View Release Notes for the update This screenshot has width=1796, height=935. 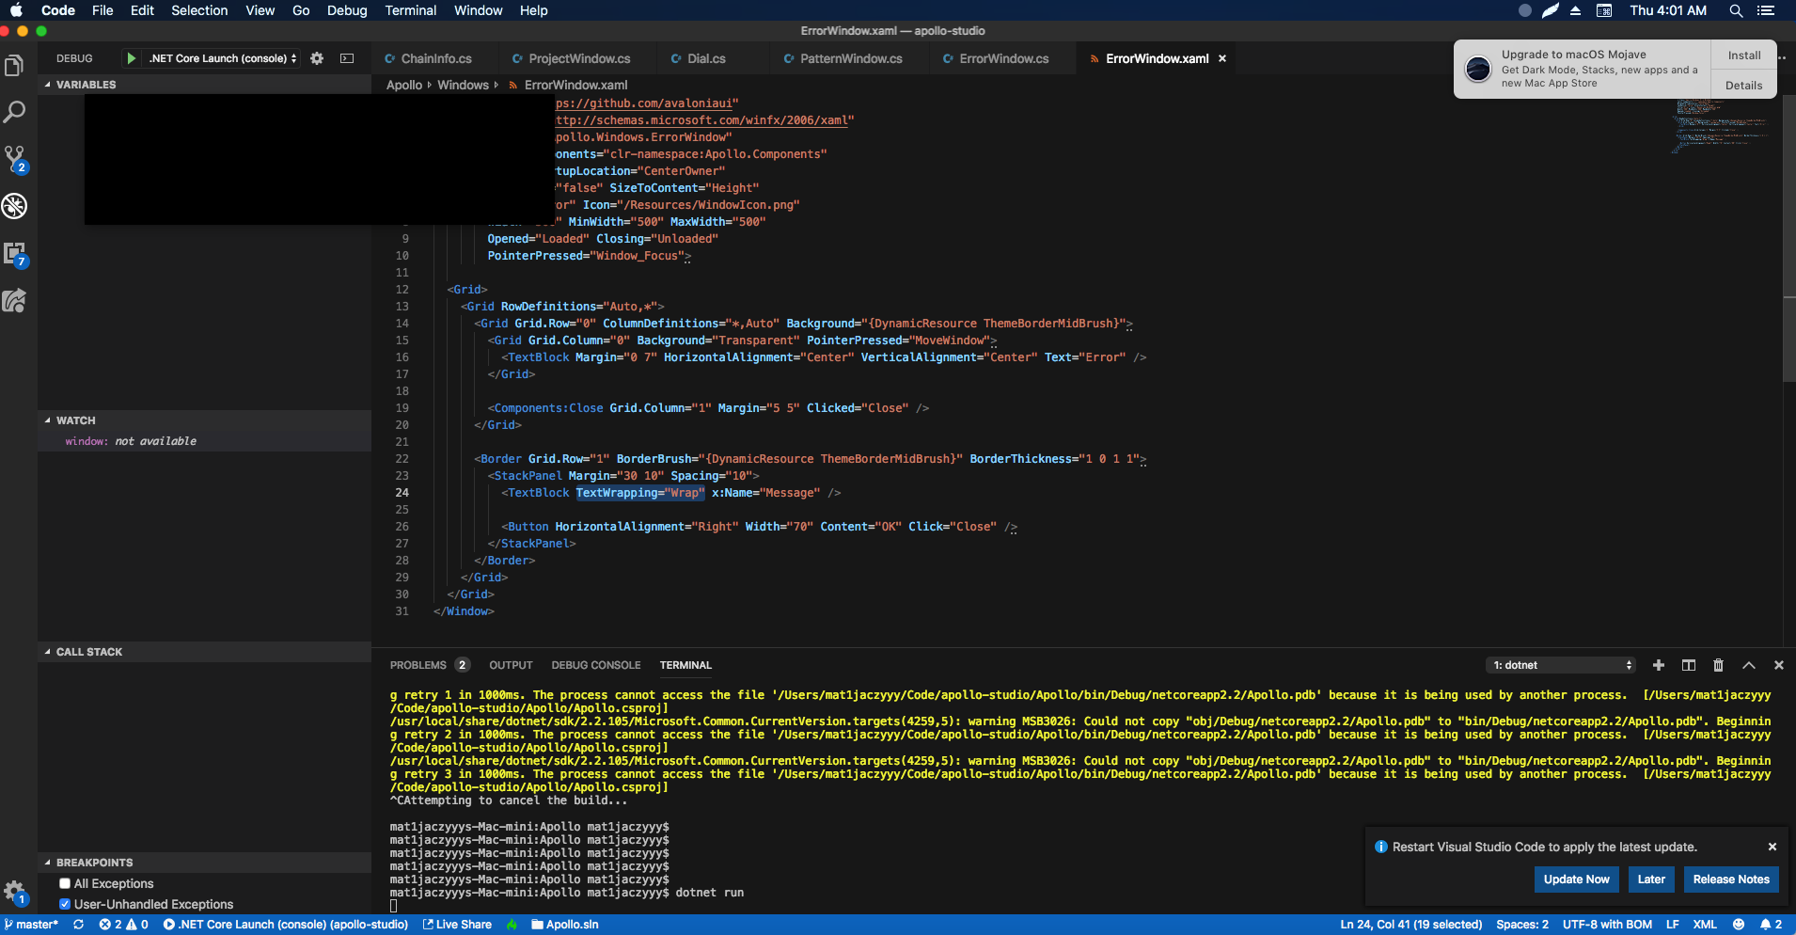pyautogui.click(x=1729, y=880)
